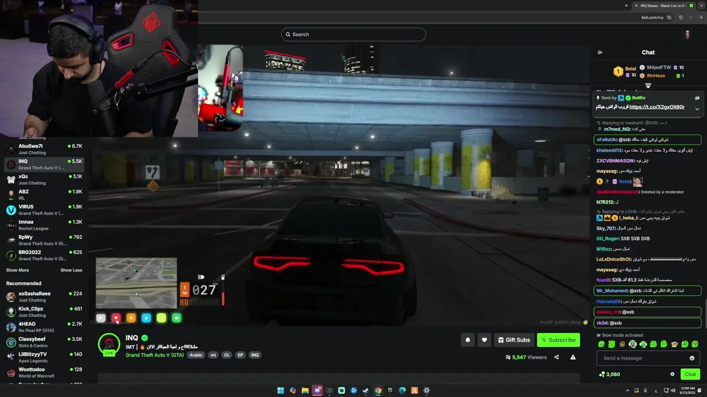
Task: Open the AbuSwe7l channel in sidebar
Action: point(44,149)
